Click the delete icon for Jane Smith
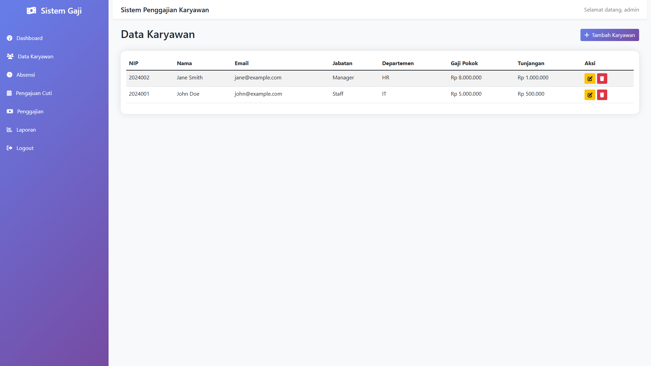The width and height of the screenshot is (651, 366). (602, 79)
